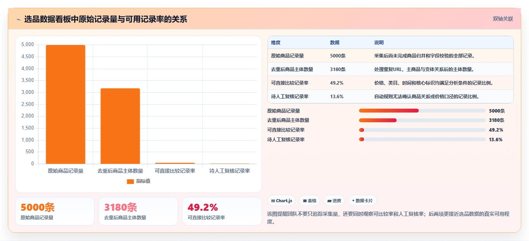Click the x-axis label 去重后商品主体数量
Screen dimensions: 529x241
[x=120, y=171]
